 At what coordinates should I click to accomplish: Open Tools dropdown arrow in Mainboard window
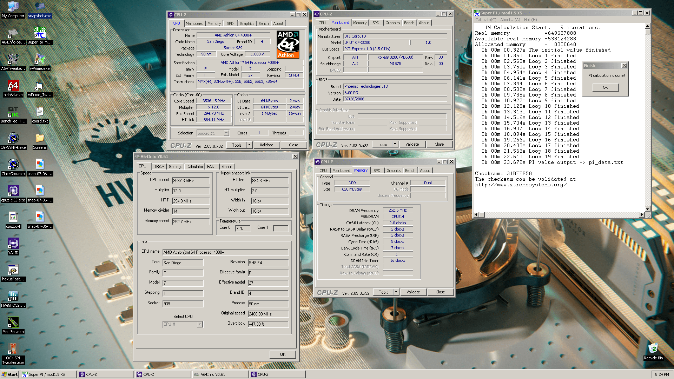(395, 144)
